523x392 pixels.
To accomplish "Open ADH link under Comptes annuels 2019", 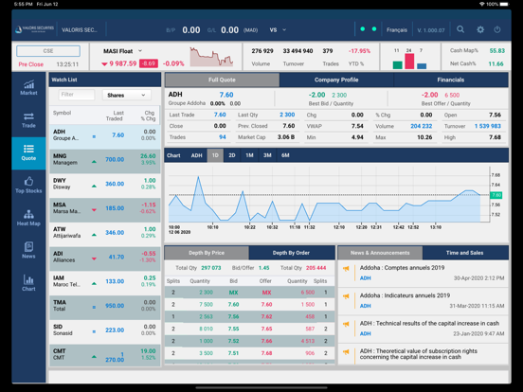I will 365,278.
